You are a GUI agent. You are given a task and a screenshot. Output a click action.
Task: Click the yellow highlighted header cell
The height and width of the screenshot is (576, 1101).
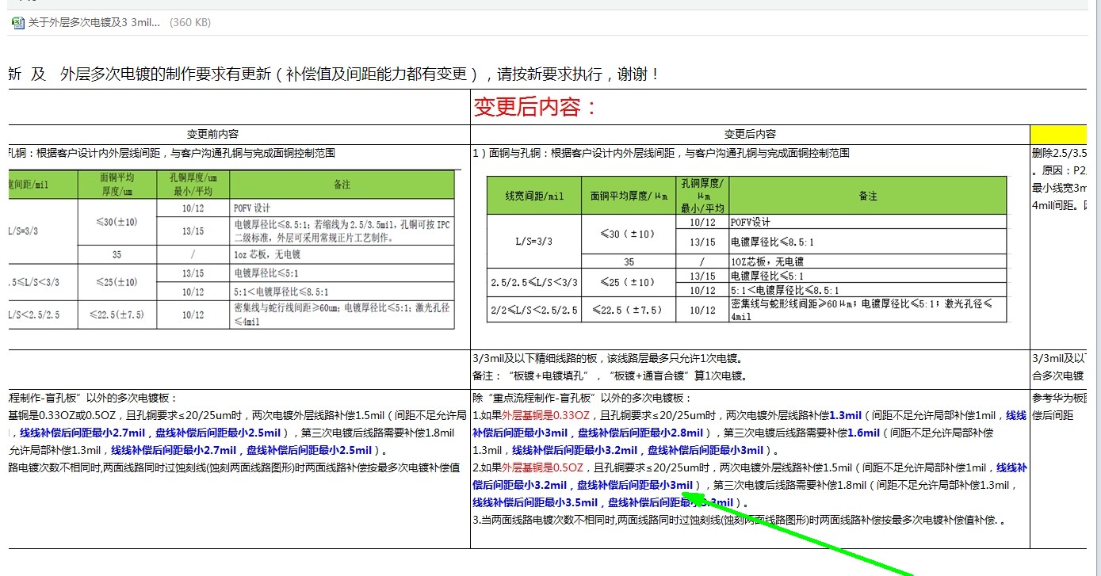(x=1058, y=134)
